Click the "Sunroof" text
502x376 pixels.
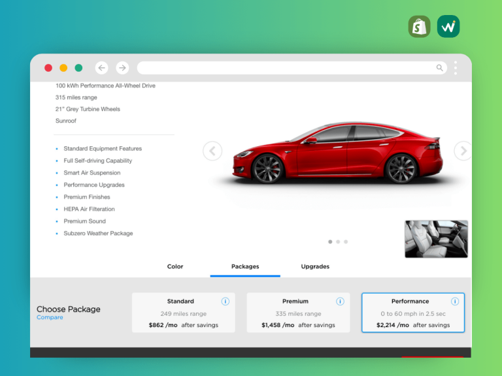tap(65, 121)
